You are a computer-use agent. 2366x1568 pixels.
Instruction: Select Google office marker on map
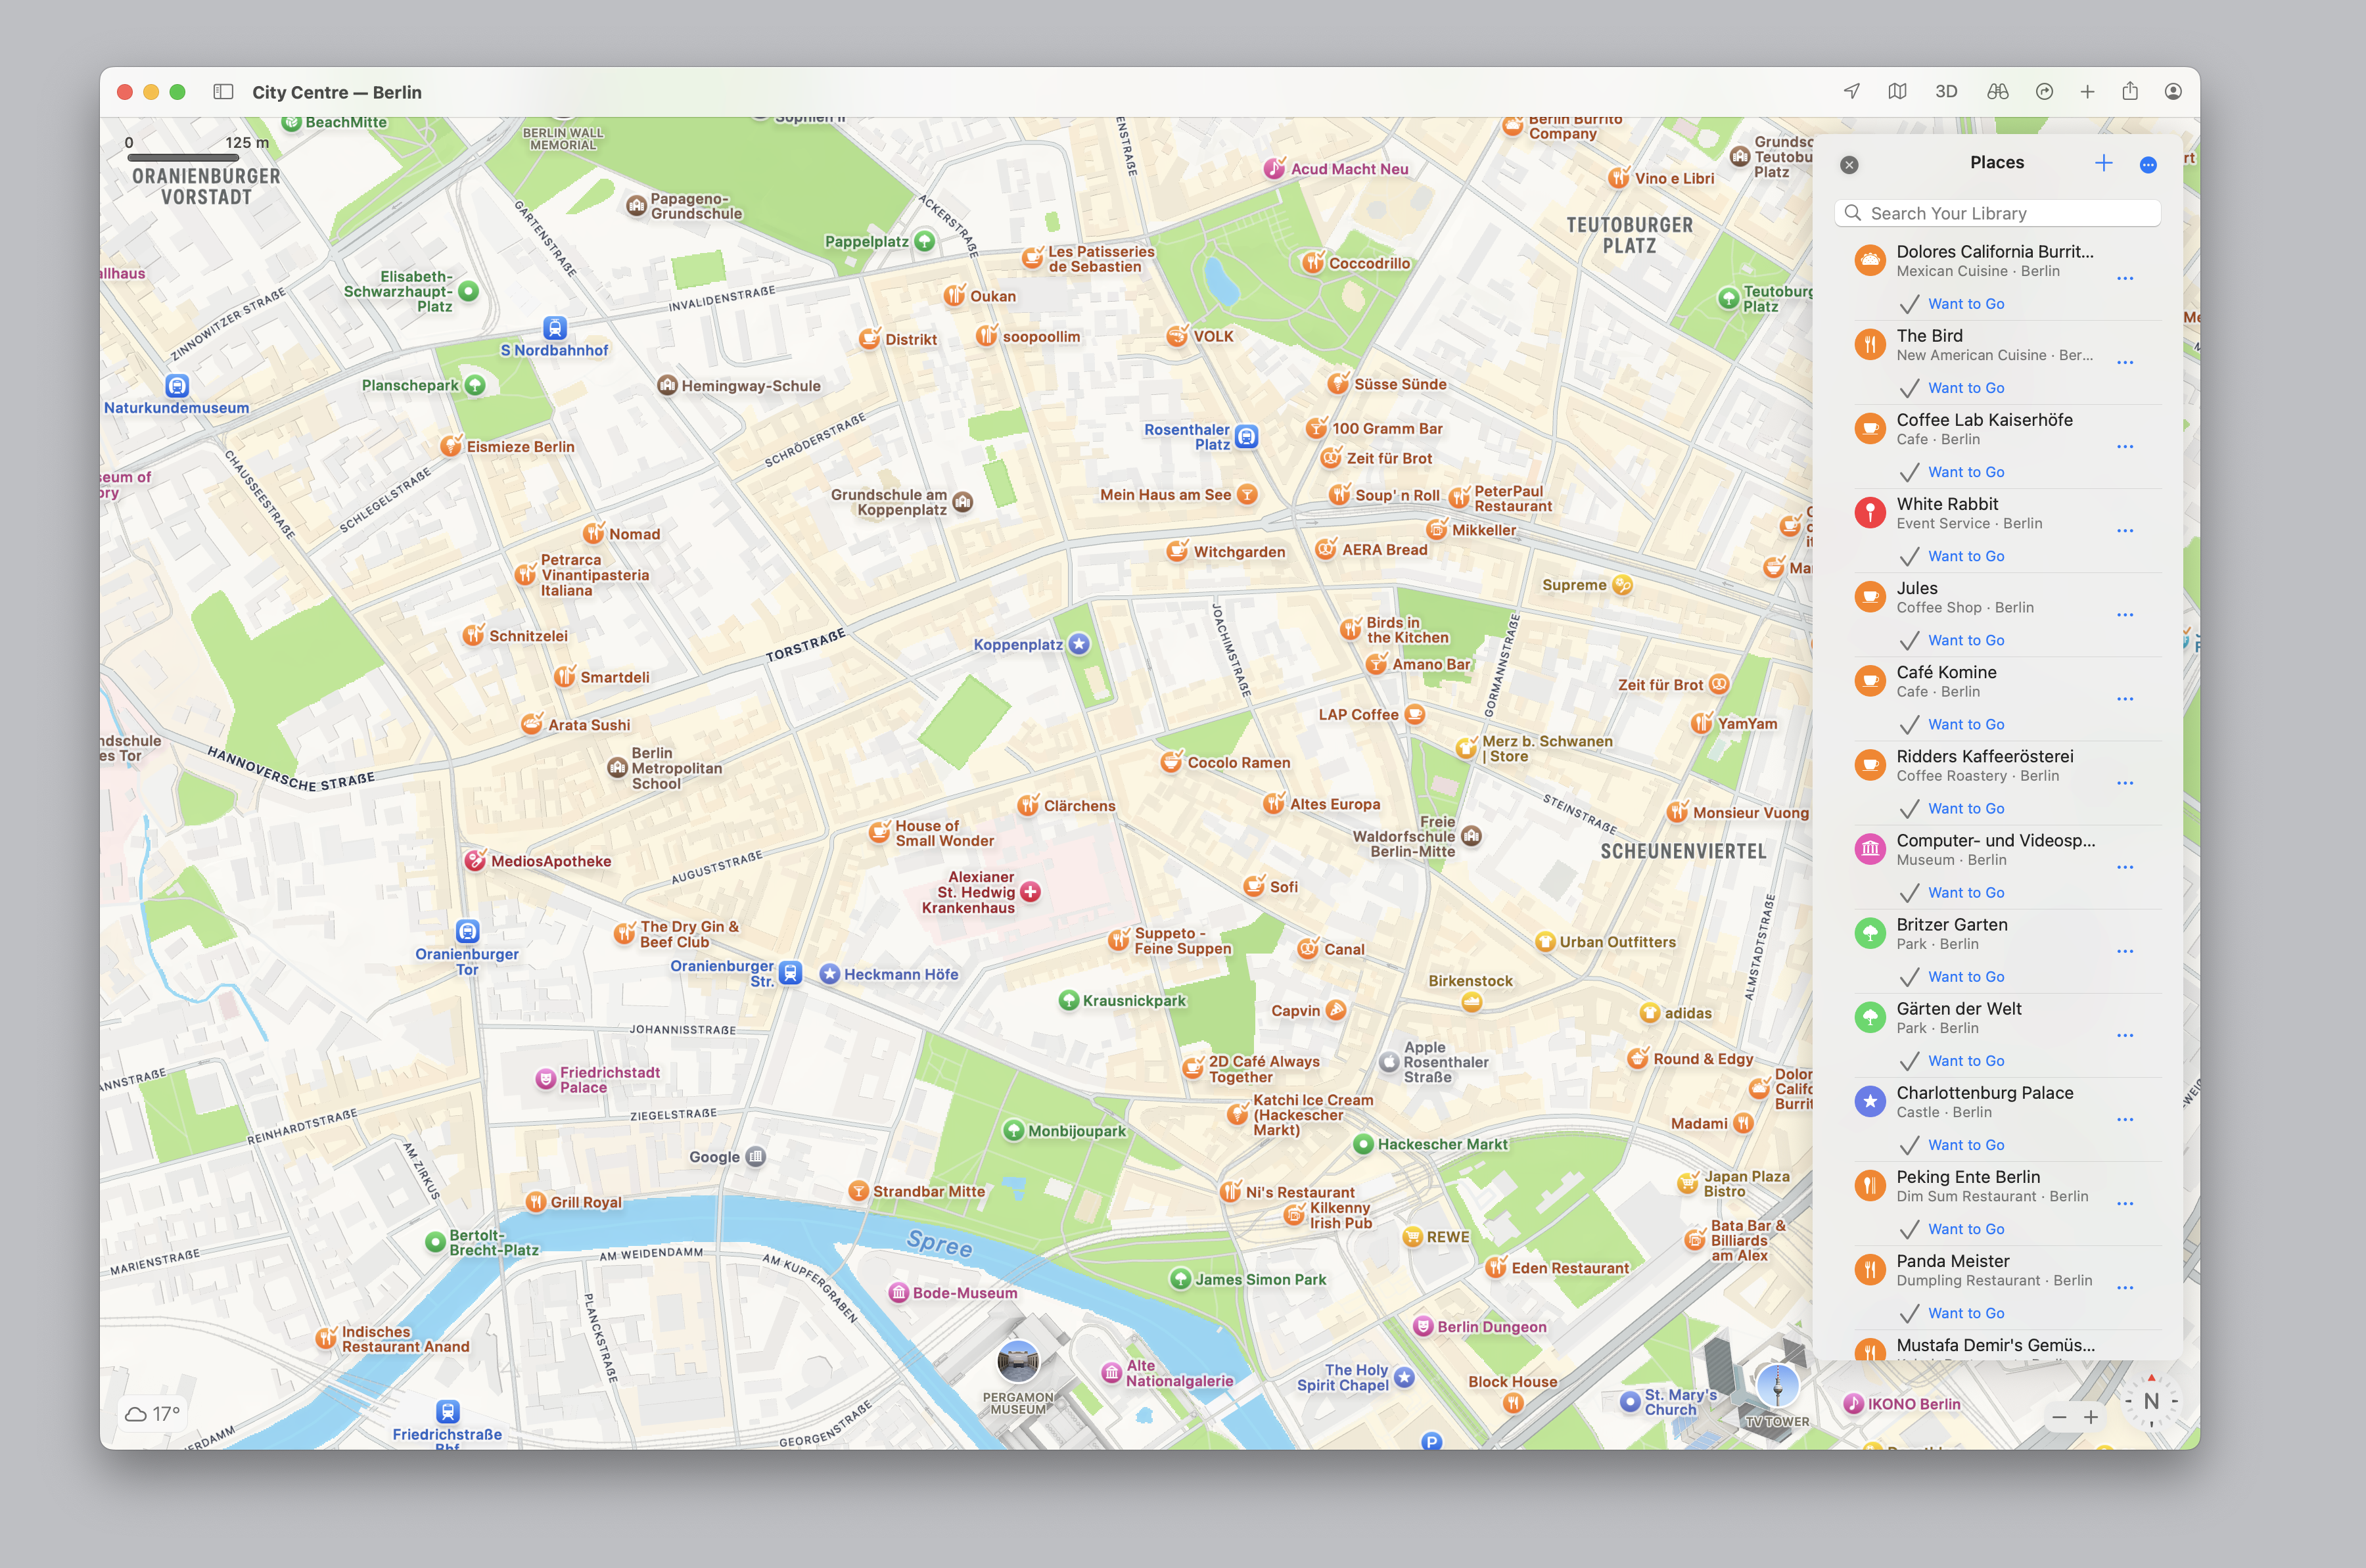coord(755,1157)
